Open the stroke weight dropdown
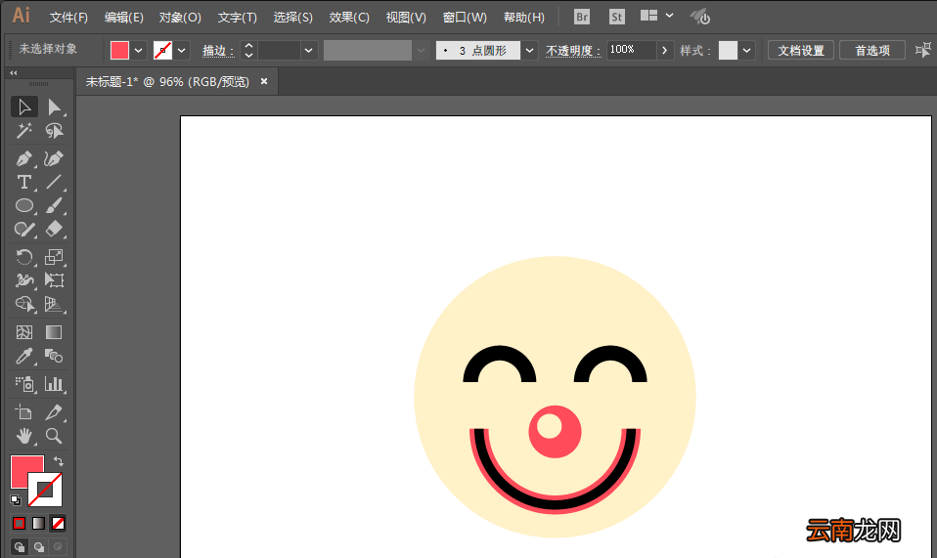Screen dimensions: 937x558 (308, 51)
